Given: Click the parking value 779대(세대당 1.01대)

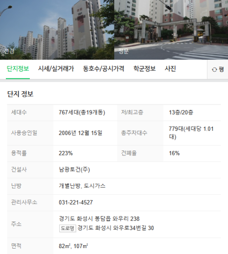Looking at the screenshot, I should (191, 133).
